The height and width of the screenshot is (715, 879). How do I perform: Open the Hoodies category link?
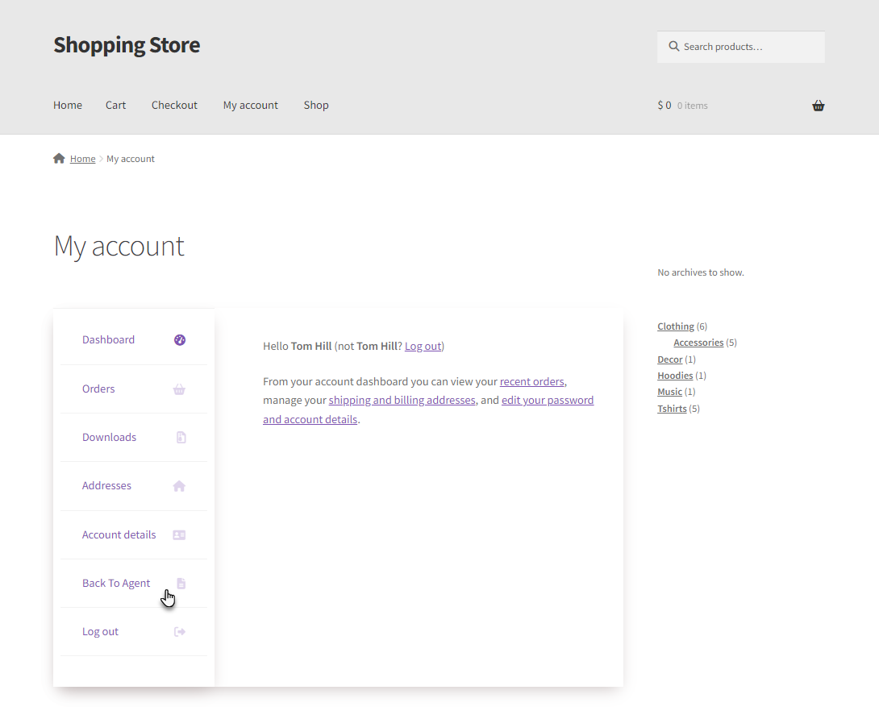[675, 376]
